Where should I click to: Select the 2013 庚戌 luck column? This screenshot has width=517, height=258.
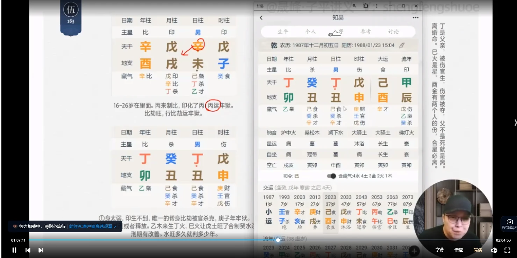pyautogui.click(x=315, y=213)
